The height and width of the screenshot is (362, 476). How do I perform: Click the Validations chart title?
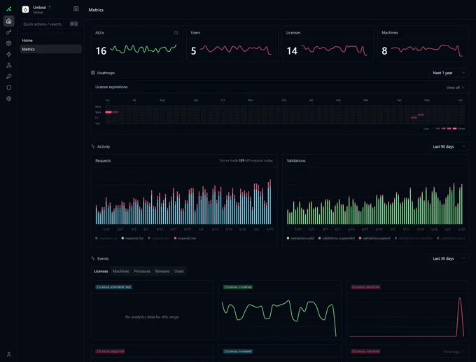tap(296, 160)
